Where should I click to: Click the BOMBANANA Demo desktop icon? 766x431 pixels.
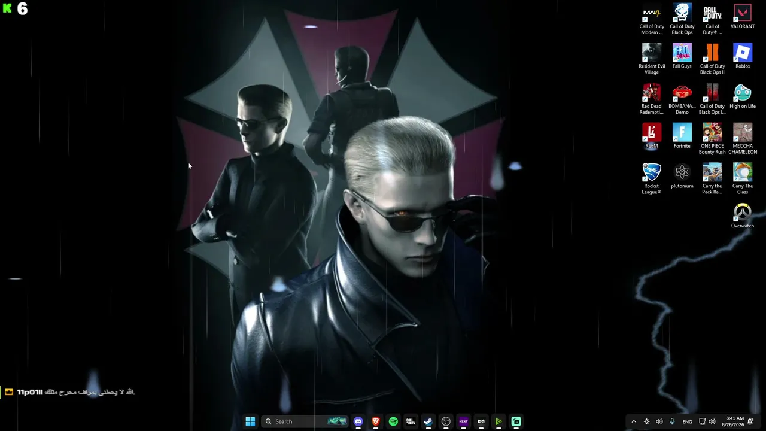point(682,99)
